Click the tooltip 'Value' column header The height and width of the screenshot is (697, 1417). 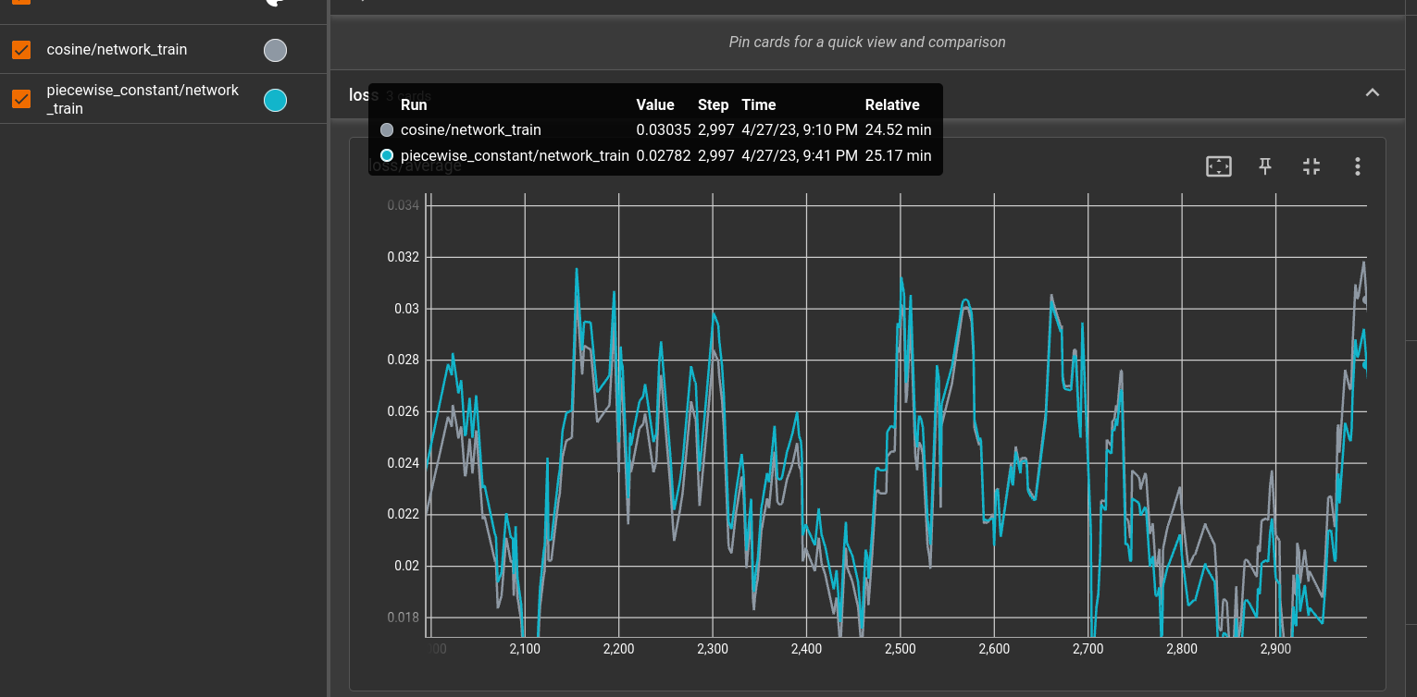click(x=655, y=104)
